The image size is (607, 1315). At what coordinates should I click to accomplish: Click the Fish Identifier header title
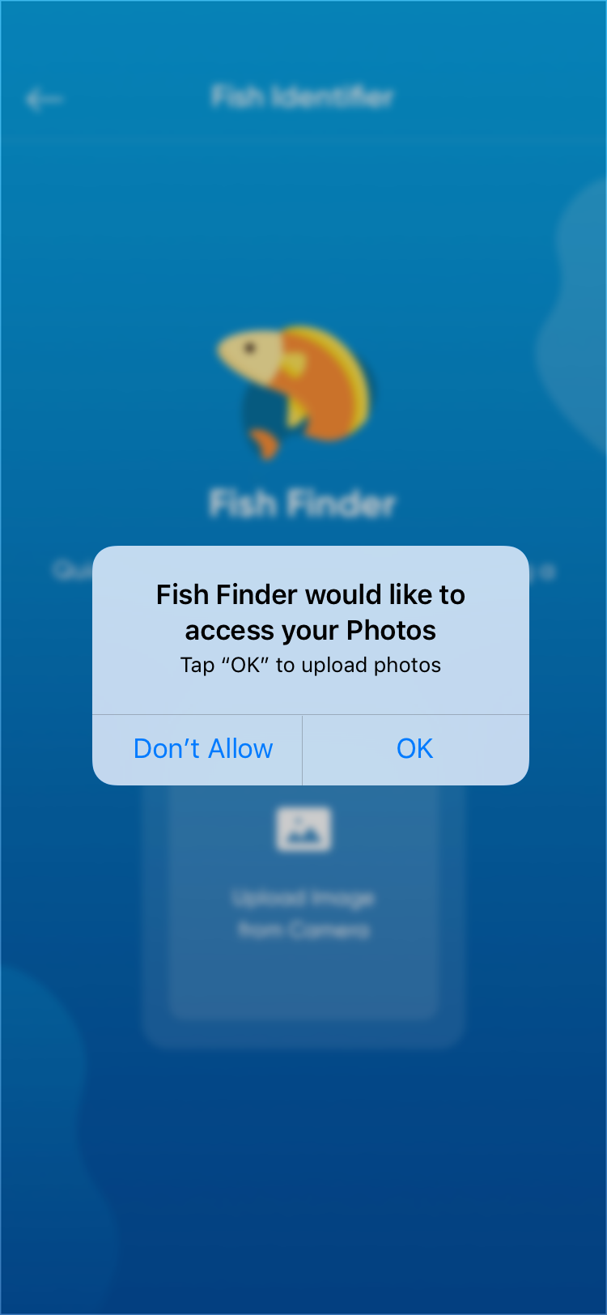pyautogui.click(x=303, y=97)
